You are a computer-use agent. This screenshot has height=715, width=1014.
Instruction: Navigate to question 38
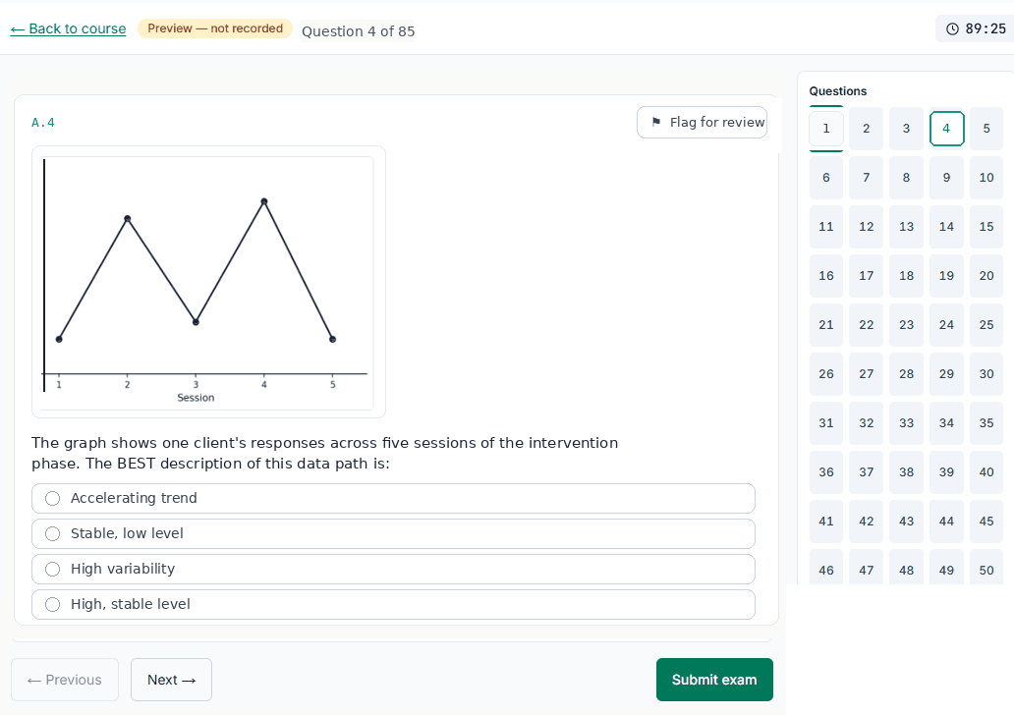tap(907, 472)
